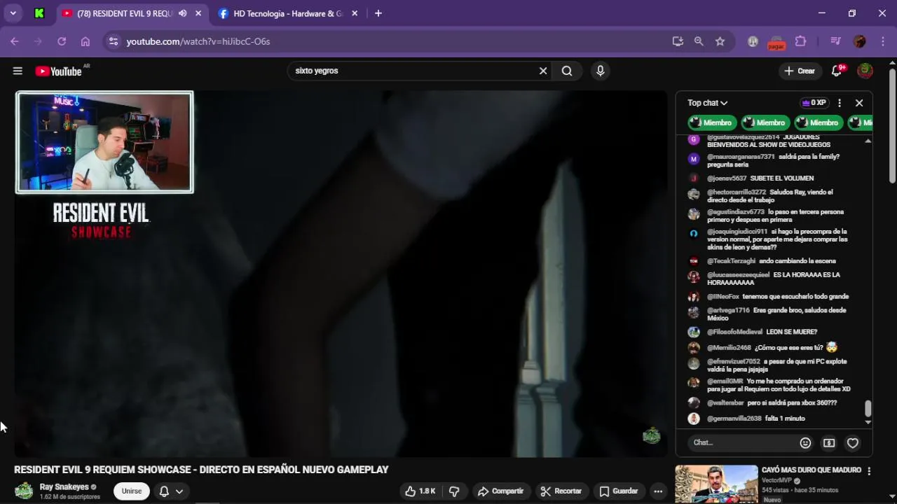Screen dimensions: 897x504
Task: Open the account avatar menu
Action: [865, 71]
